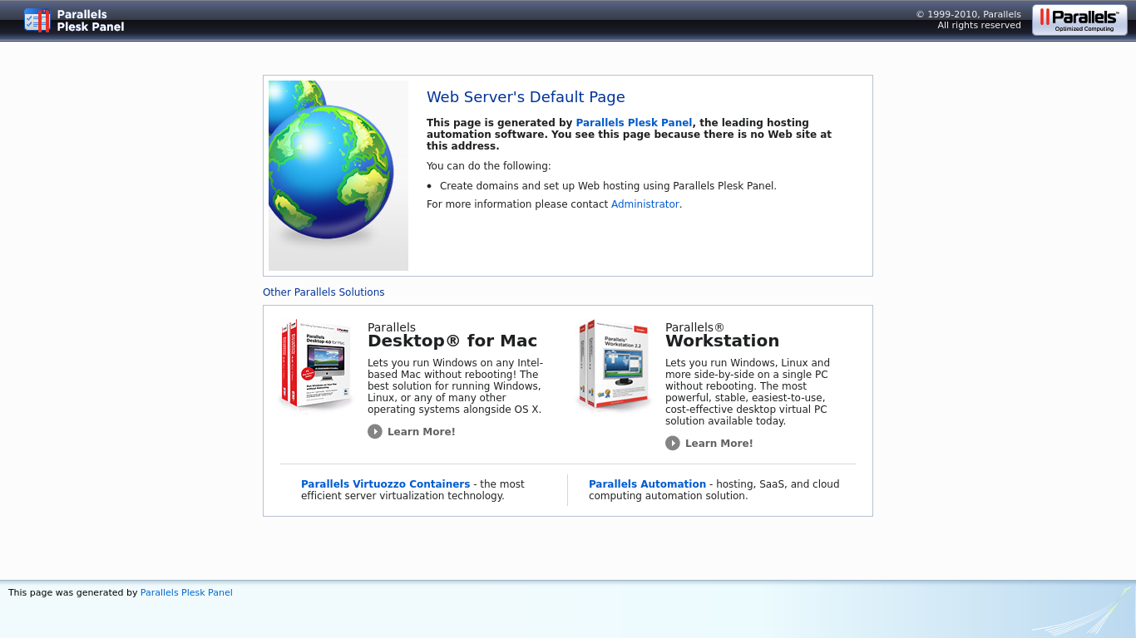
Task: Click Learn More text under Desktop for Mac
Action: 422,432
